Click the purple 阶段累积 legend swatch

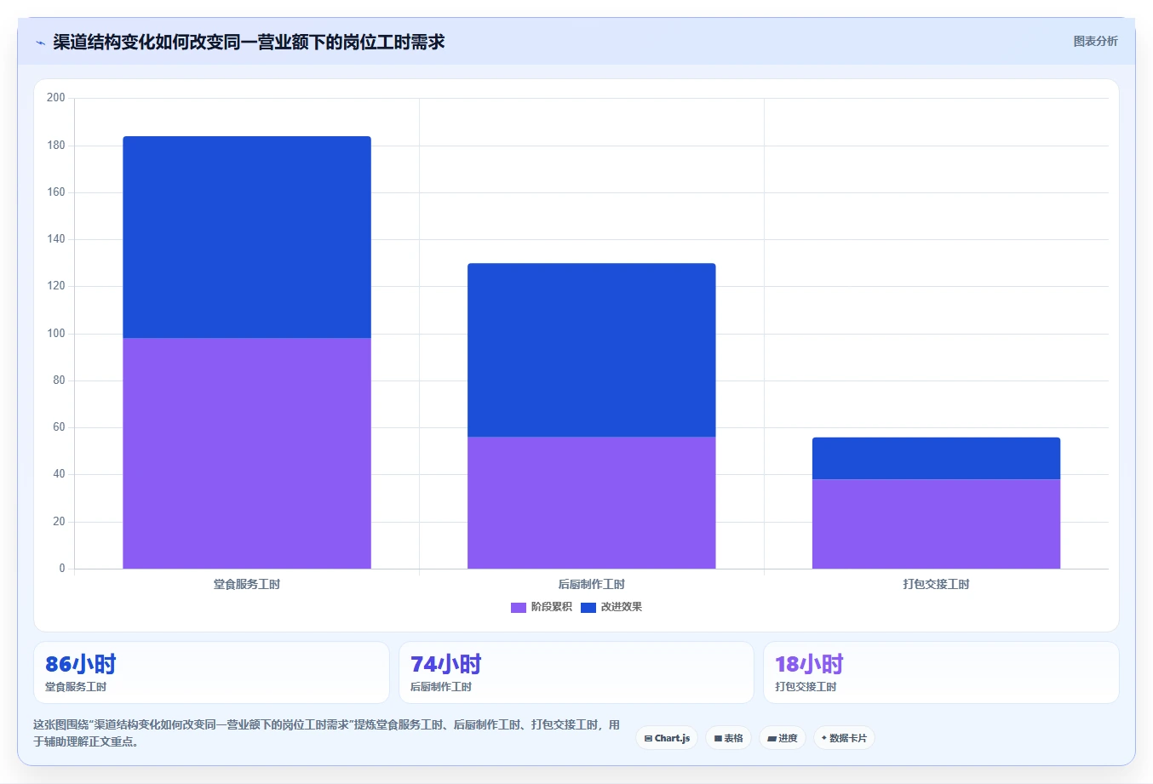point(519,607)
